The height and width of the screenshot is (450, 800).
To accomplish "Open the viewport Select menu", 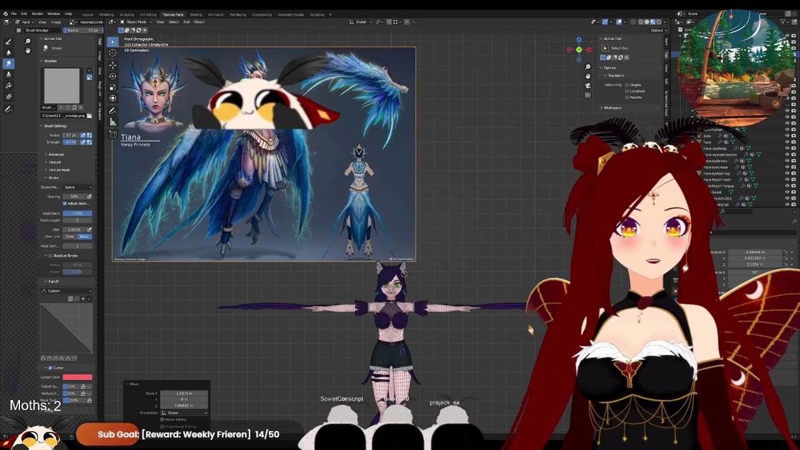I will [174, 22].
